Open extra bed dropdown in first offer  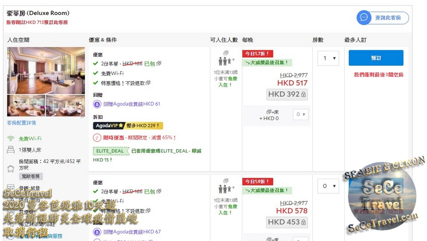tap(301, 114)
